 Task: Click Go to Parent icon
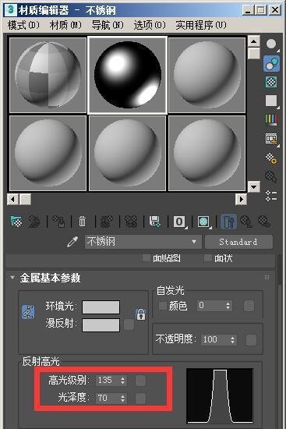click(x=246, y=222)
